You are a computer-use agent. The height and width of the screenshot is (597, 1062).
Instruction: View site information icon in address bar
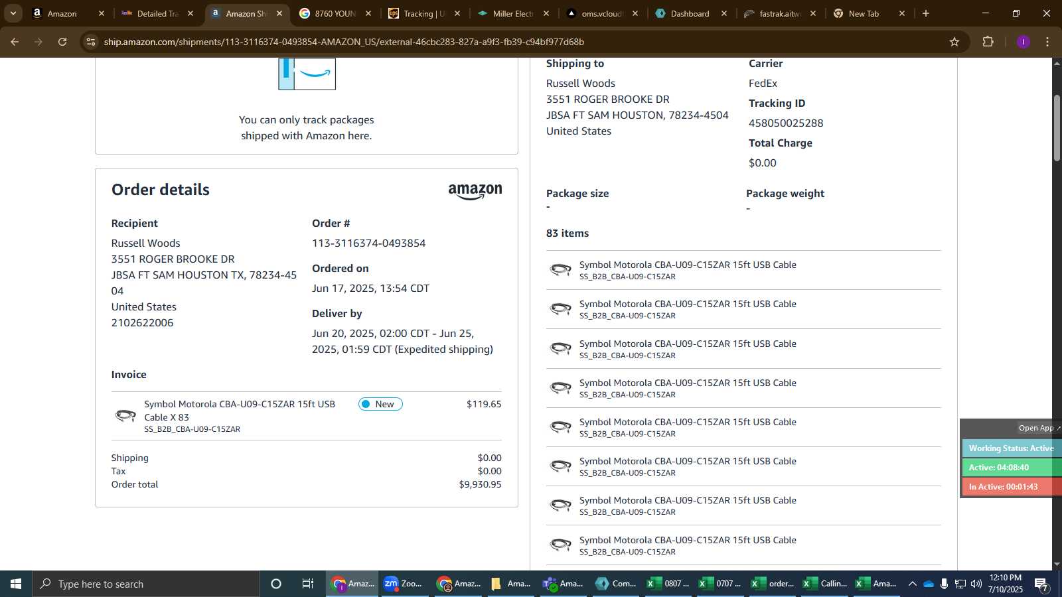click(91, 42)
